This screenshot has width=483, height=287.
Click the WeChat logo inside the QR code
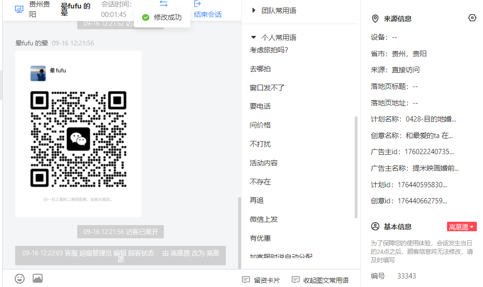pyautogui.click(x=79, y=139)
